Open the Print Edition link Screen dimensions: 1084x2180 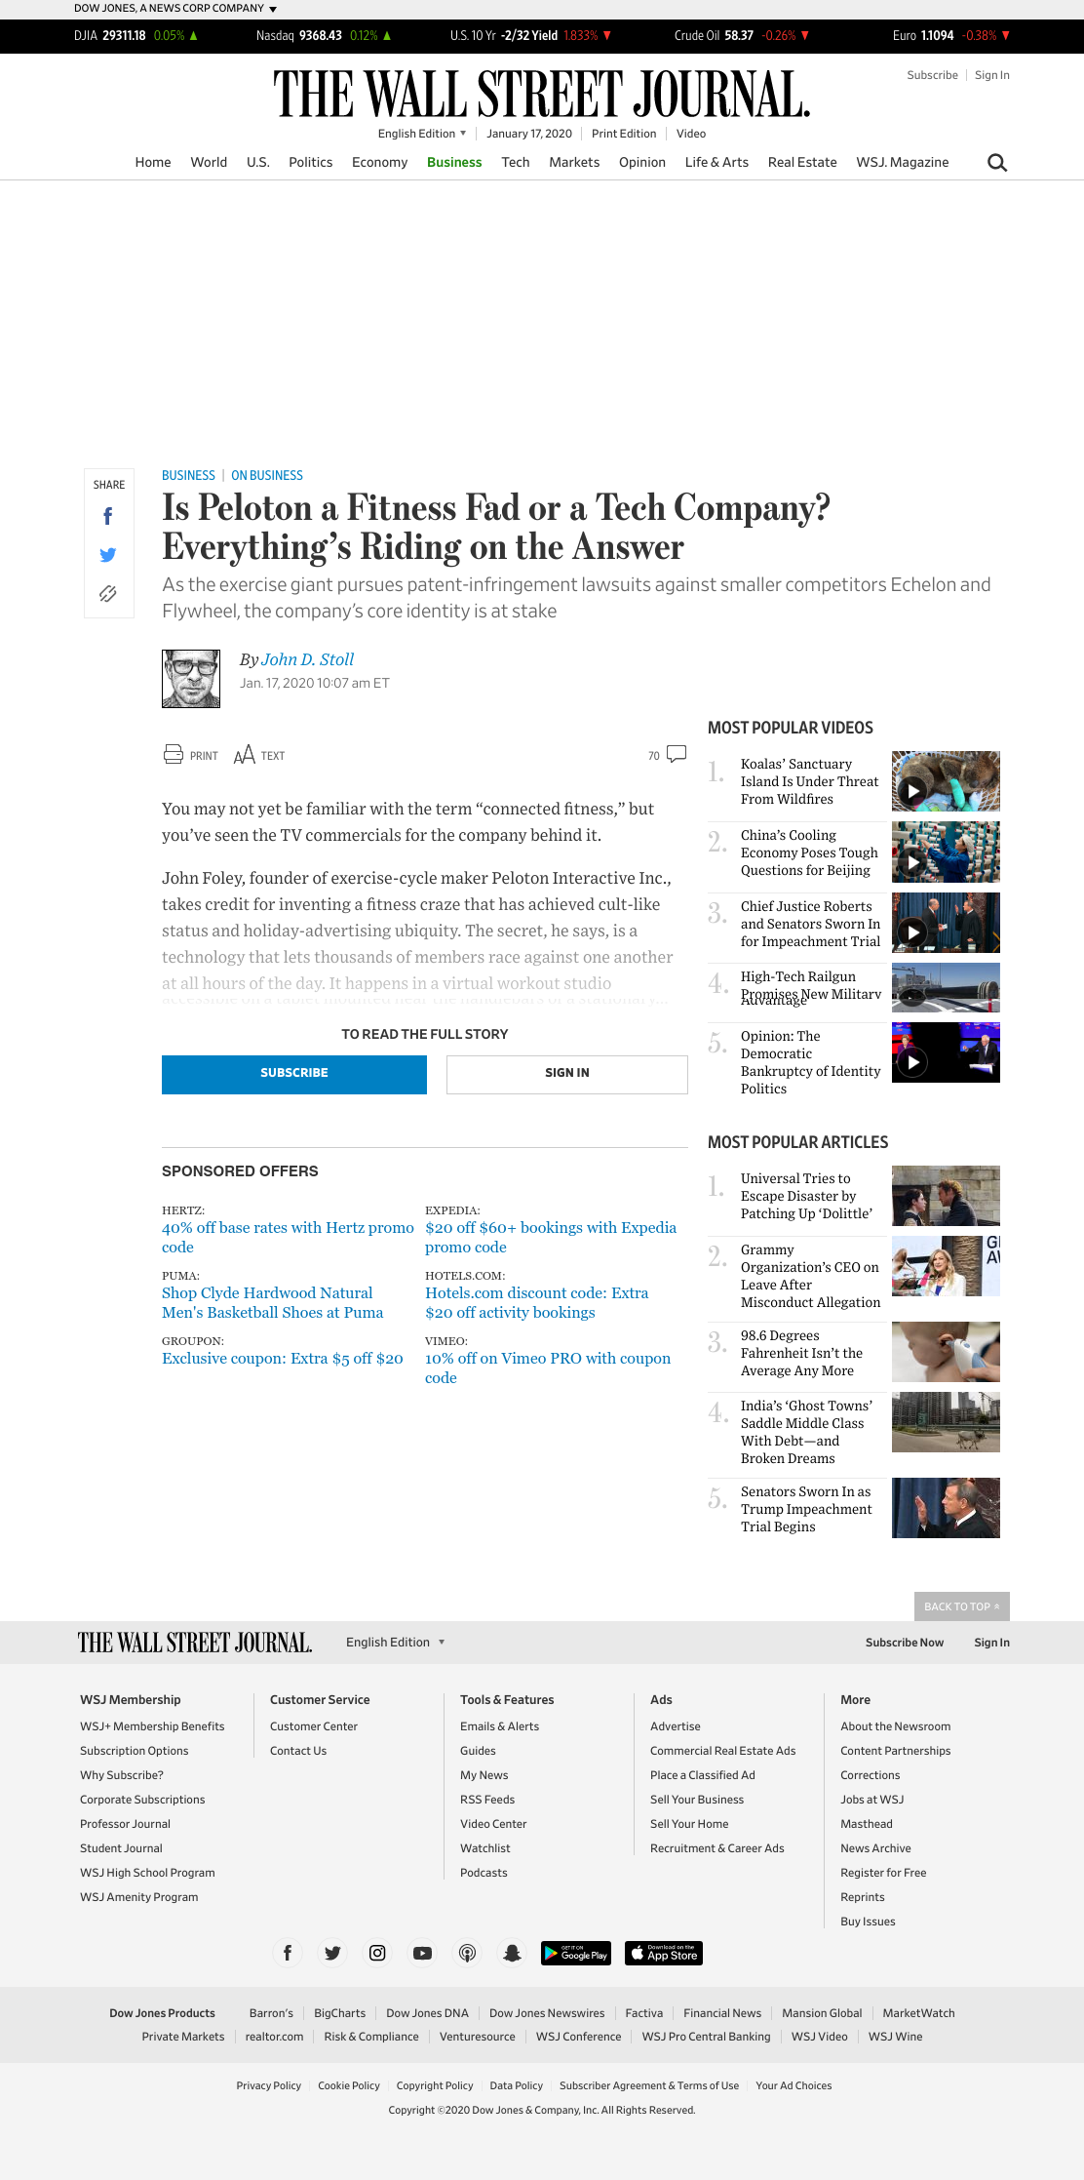pyautogui.click(x=624, y=134)
